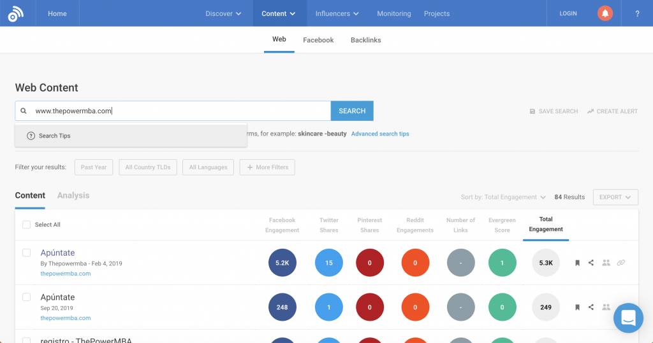Click the SEARCH button

coord(352,111)
